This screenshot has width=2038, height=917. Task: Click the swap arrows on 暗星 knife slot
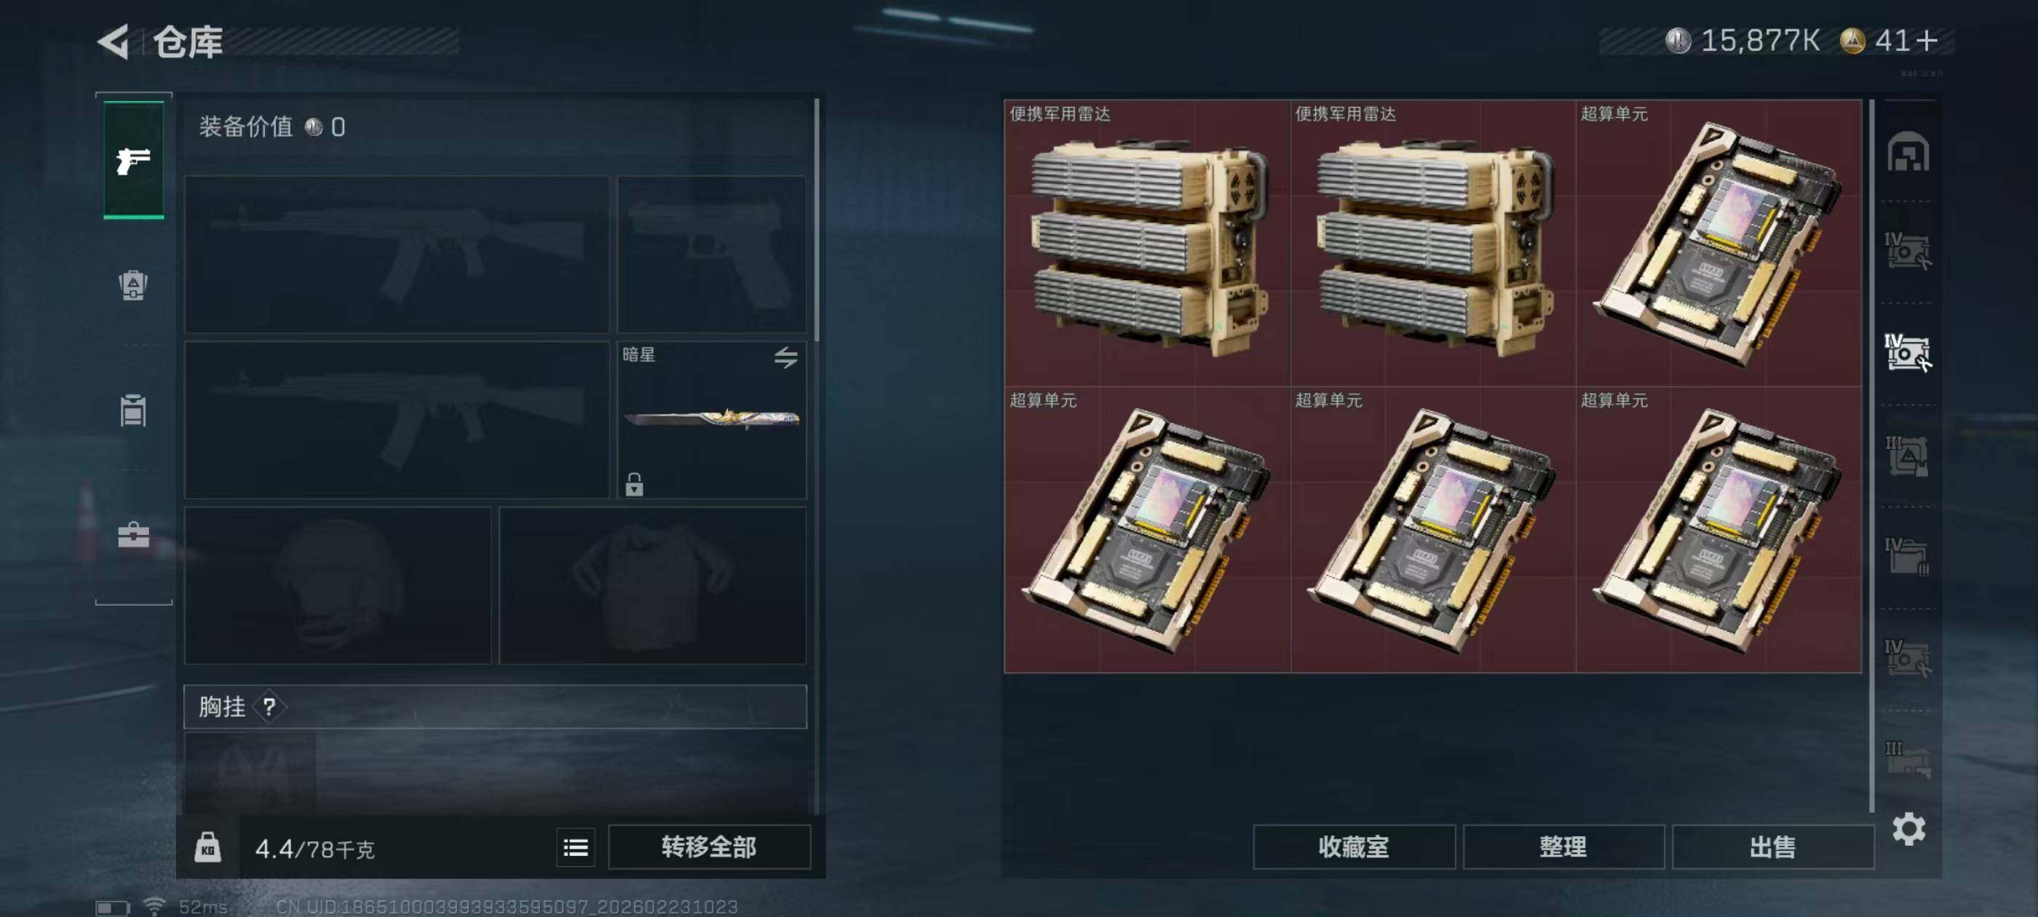click(785, 357)
